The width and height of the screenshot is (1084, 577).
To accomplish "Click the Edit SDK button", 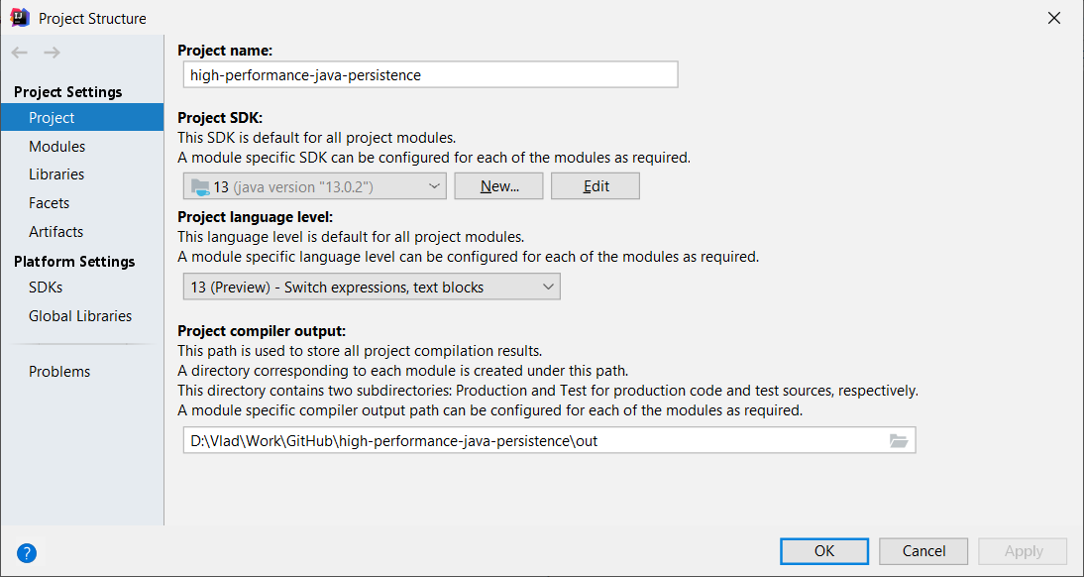I will click(x=596, y=186).
